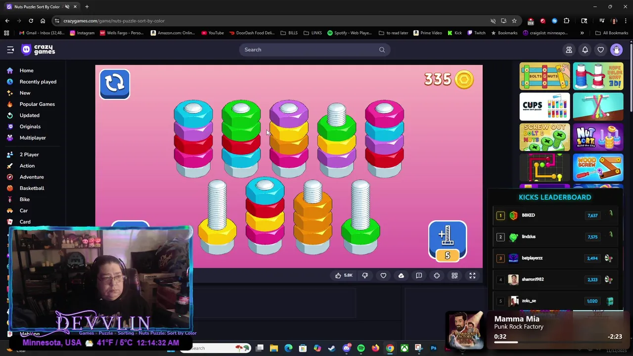Click the search magnifier icon
The width and height of the screenshot is (633, 356).
click(x=382, y=49)
